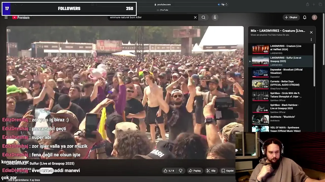Open 'Dayseeker - Bloodlust (Official Visualizer)' title
This screenshot has width=325, height=182.
coord(286,71)
